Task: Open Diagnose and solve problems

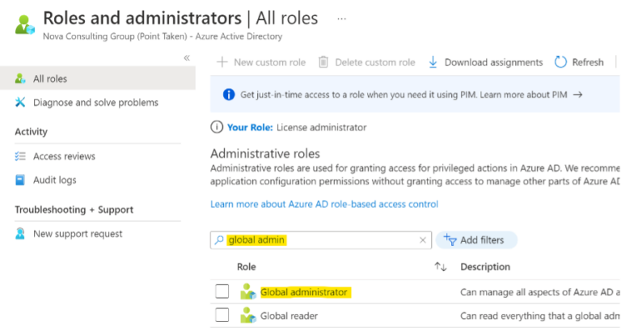Action: [95, 103]
